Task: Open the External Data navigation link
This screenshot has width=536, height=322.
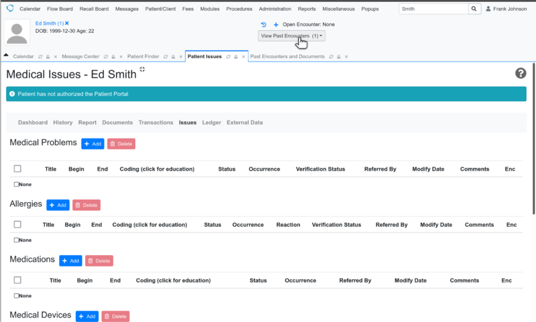Action: 245,123
